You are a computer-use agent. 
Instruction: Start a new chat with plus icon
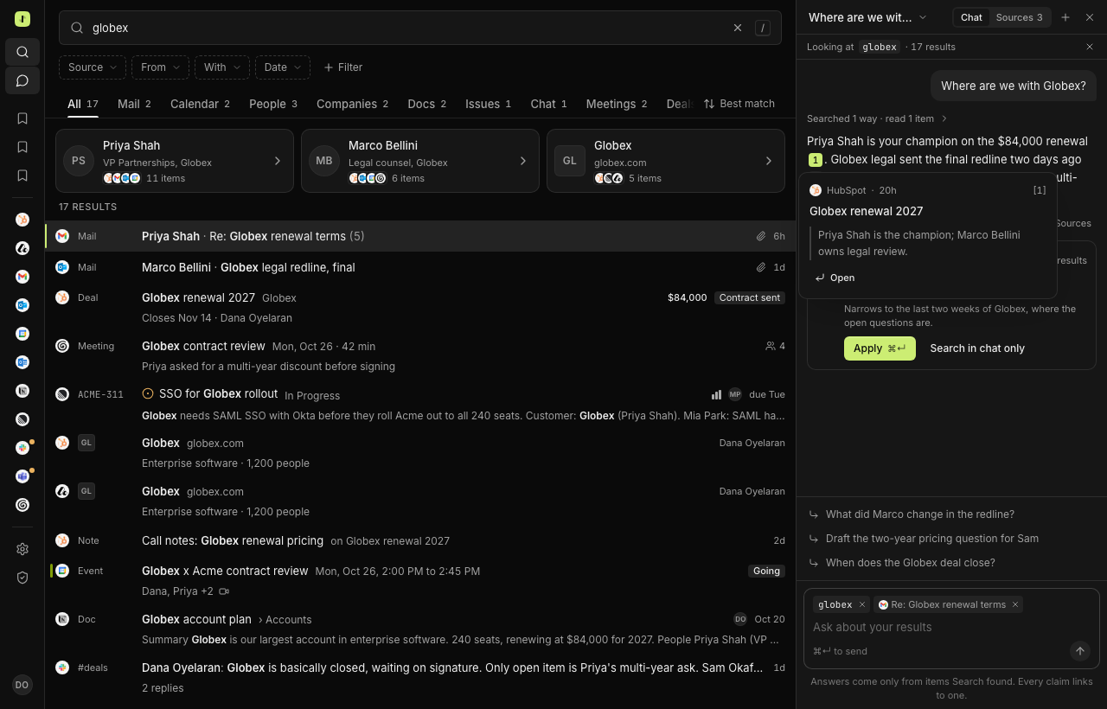click(x=1065, y=17)
